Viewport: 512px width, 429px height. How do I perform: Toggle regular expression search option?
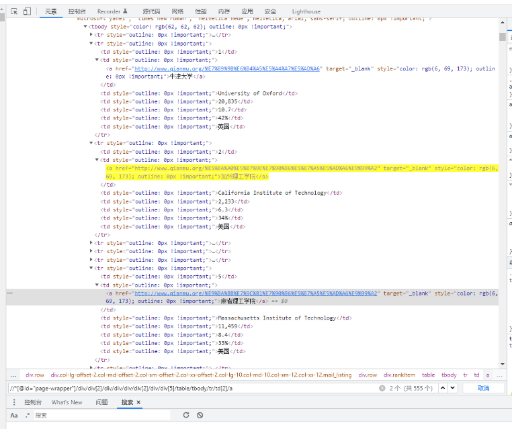pos(28,416)
